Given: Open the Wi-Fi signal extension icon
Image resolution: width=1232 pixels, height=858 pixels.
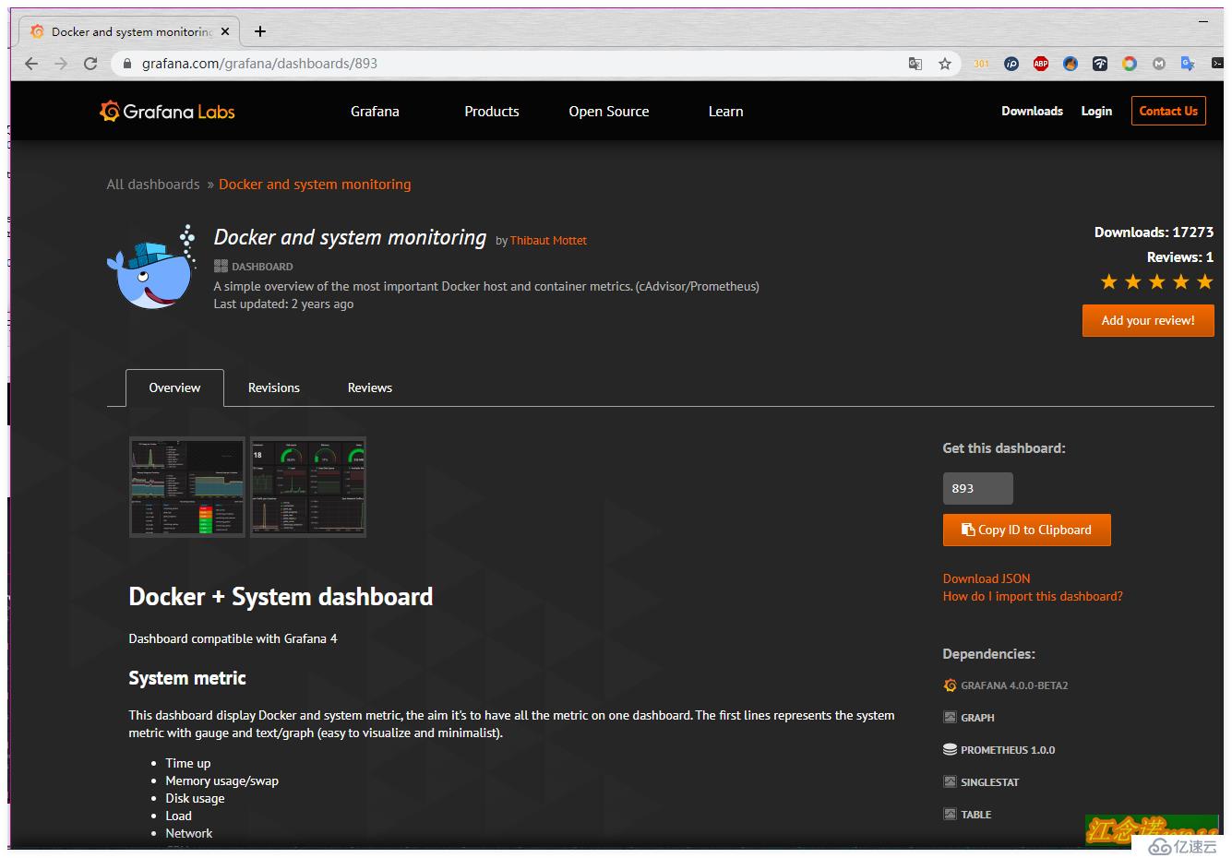Looking at the screenshot, I should click(x=1100, y=64).
